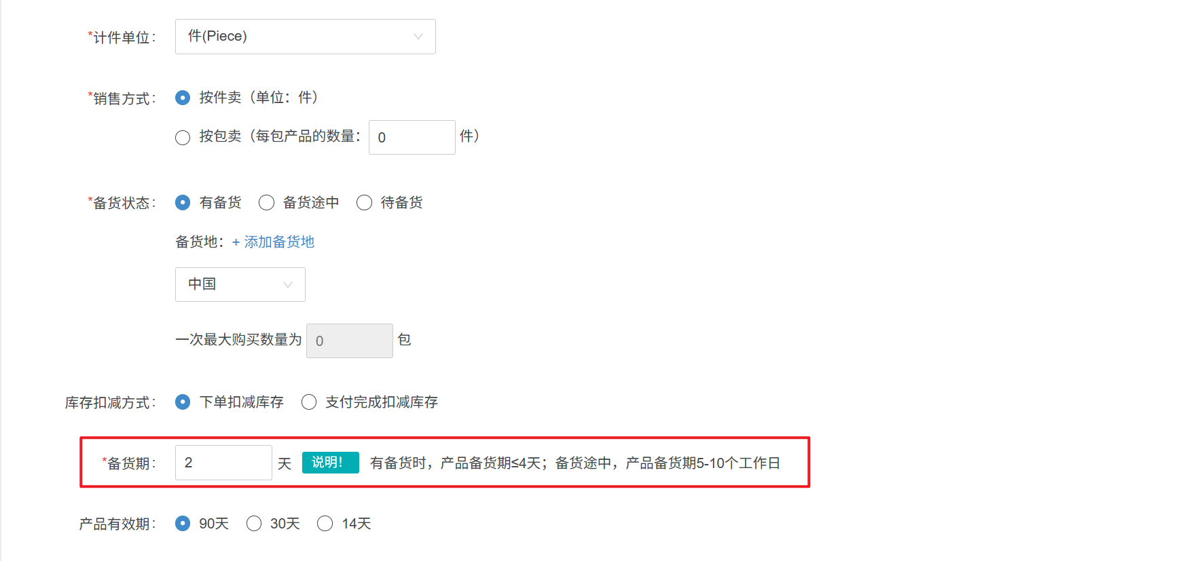The height and width of the screenshot is (561, 1185).
Task: Open the 计件单位 unit dropdown
Action: [x=305, y=37]
